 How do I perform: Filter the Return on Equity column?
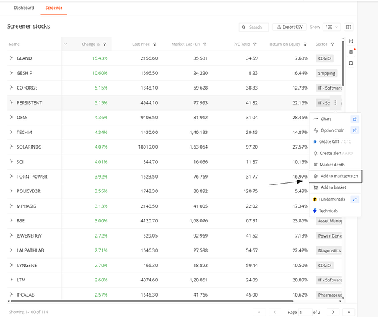(x=305, y=44)
